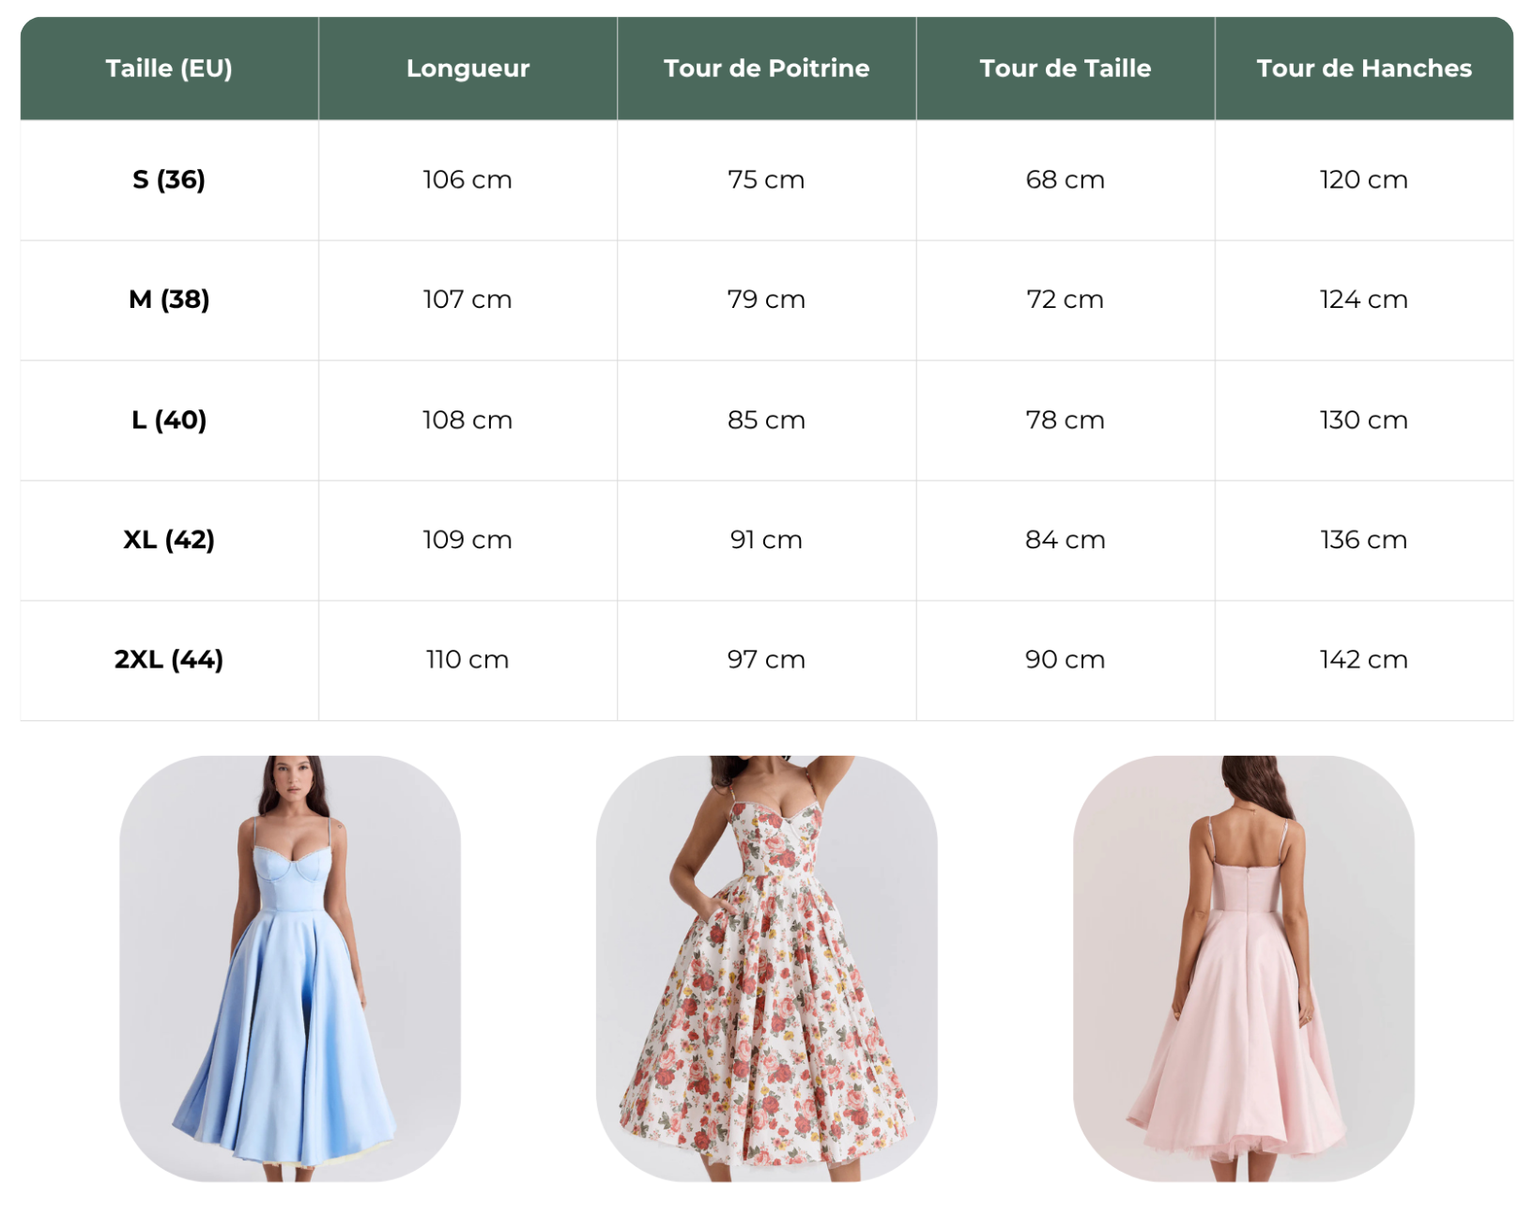Click the '130 cm' hips cell
The image size is (1534, 1230).
coord(1364,420)
